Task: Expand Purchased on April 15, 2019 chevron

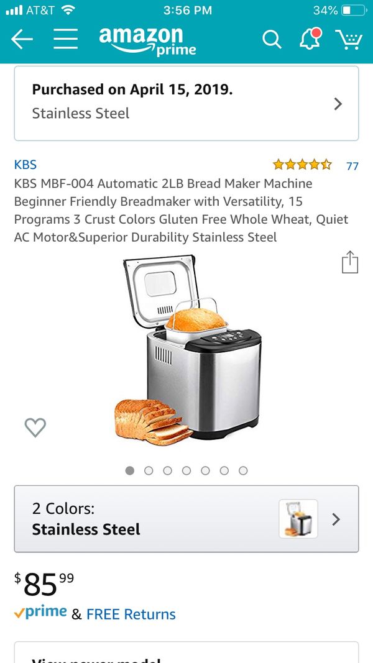Action: point(338,104)
